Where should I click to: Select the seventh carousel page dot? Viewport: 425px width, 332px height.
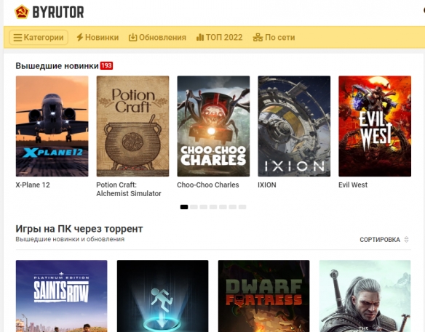click(242, 207)
